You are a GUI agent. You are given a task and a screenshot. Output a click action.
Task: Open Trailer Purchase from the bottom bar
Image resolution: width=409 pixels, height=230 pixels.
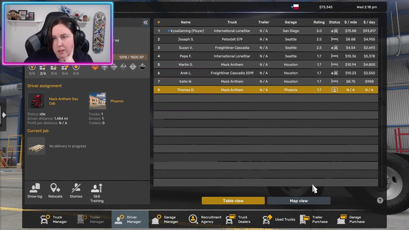click(x=314, y=219)
